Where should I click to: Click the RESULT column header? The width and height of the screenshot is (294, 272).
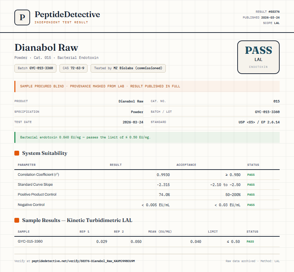(x=116, y=165)
